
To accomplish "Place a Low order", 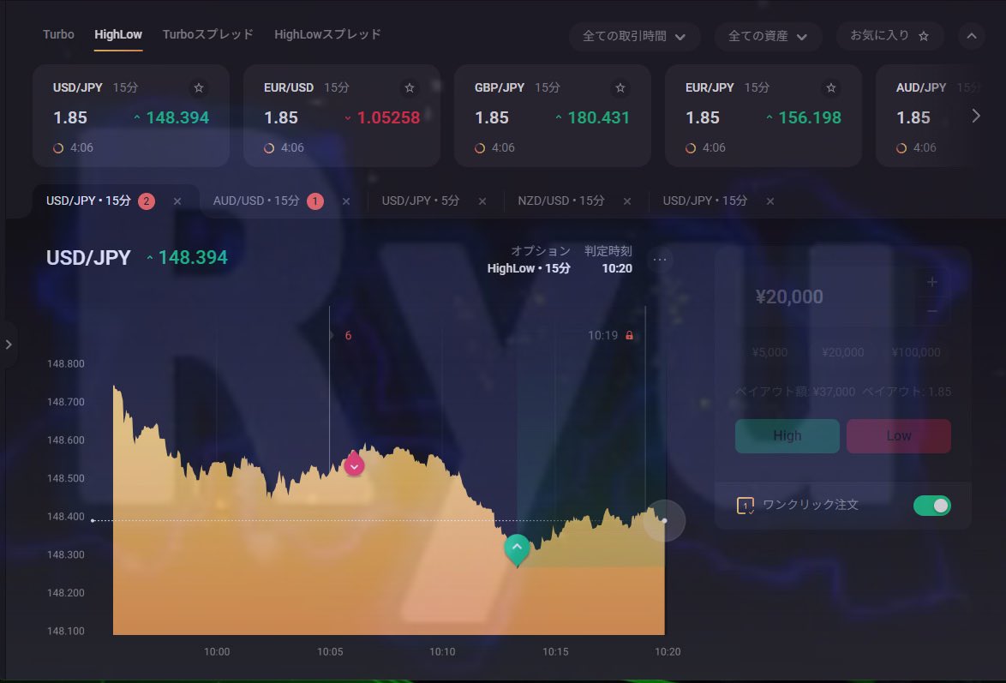I will click(899, 436).
